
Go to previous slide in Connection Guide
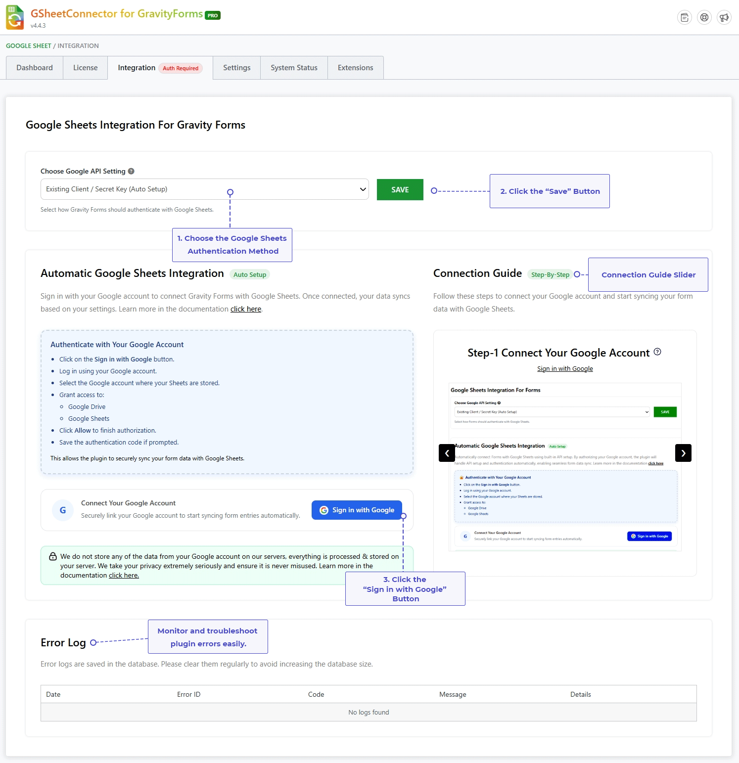coord(447,453)
